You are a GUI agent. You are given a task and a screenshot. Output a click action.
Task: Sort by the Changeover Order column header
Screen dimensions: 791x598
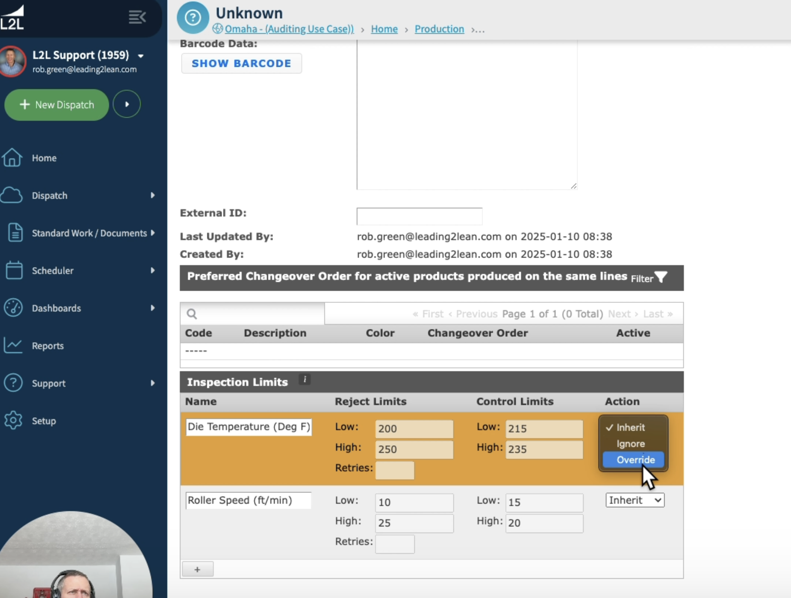pyautogui.click(x=478, y=333)
